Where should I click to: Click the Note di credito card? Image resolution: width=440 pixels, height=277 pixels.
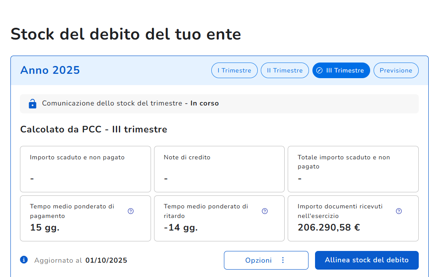click(x=219, y=169)
